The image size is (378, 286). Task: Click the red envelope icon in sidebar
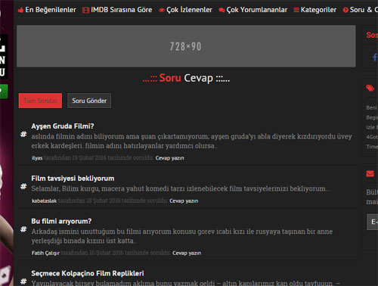370,173
